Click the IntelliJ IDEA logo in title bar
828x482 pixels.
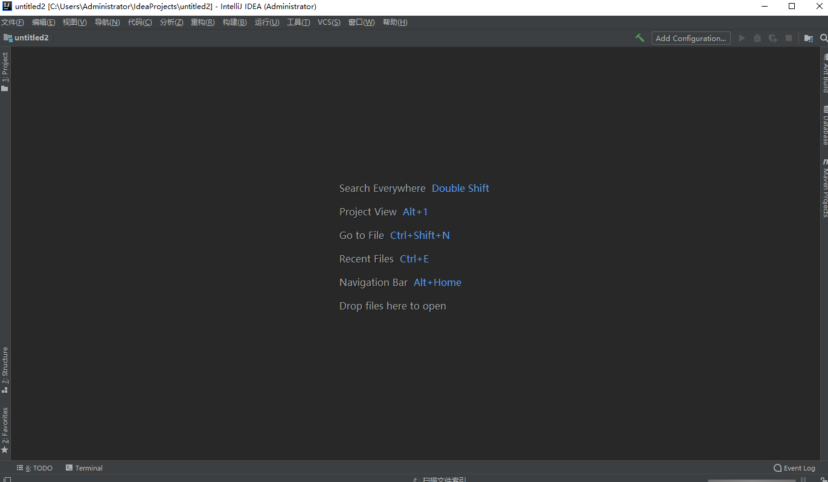coord(7,7)
